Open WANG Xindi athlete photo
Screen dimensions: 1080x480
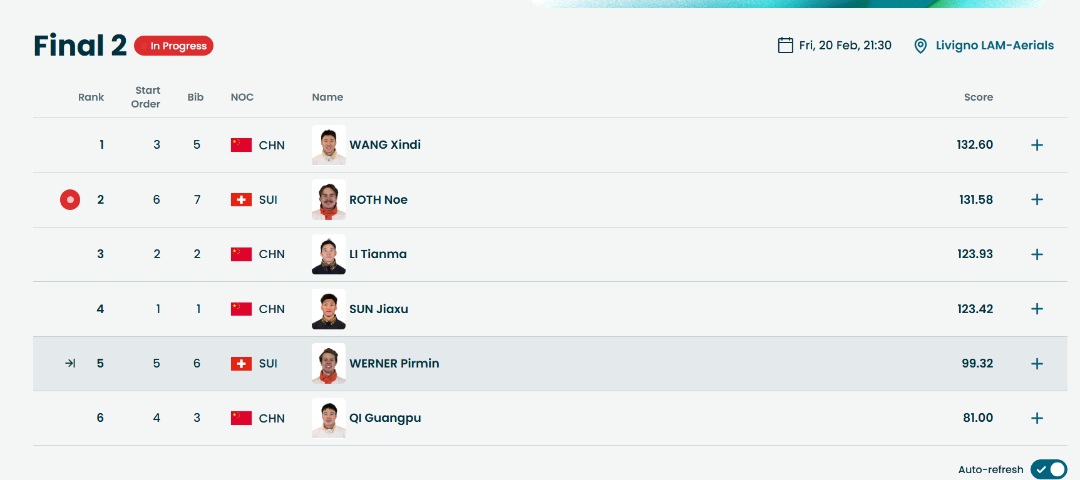pyautogui.click(x=329, y=145)
